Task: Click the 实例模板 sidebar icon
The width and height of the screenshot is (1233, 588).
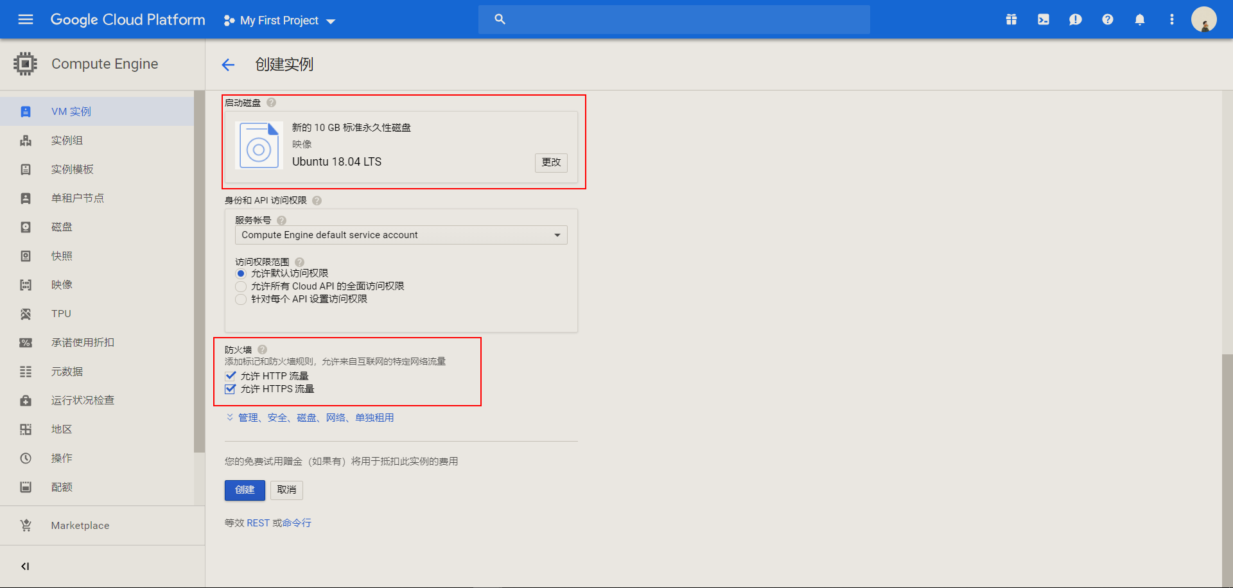Action: [26, 169]
